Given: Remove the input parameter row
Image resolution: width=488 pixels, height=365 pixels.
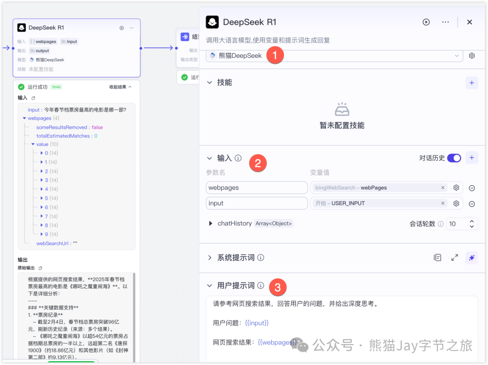Looking at the screenshot, I should coord(472,204).
